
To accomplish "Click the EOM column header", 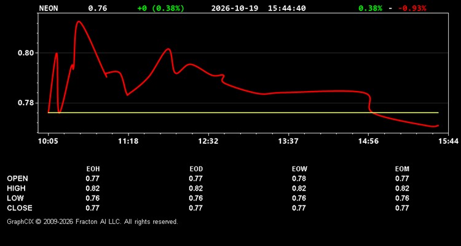I will (402, 169).
